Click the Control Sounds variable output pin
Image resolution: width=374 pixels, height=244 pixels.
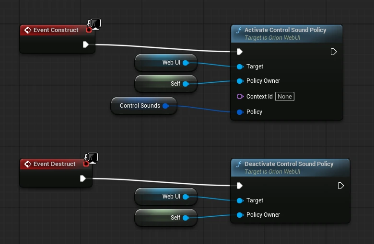click(165, 106)
